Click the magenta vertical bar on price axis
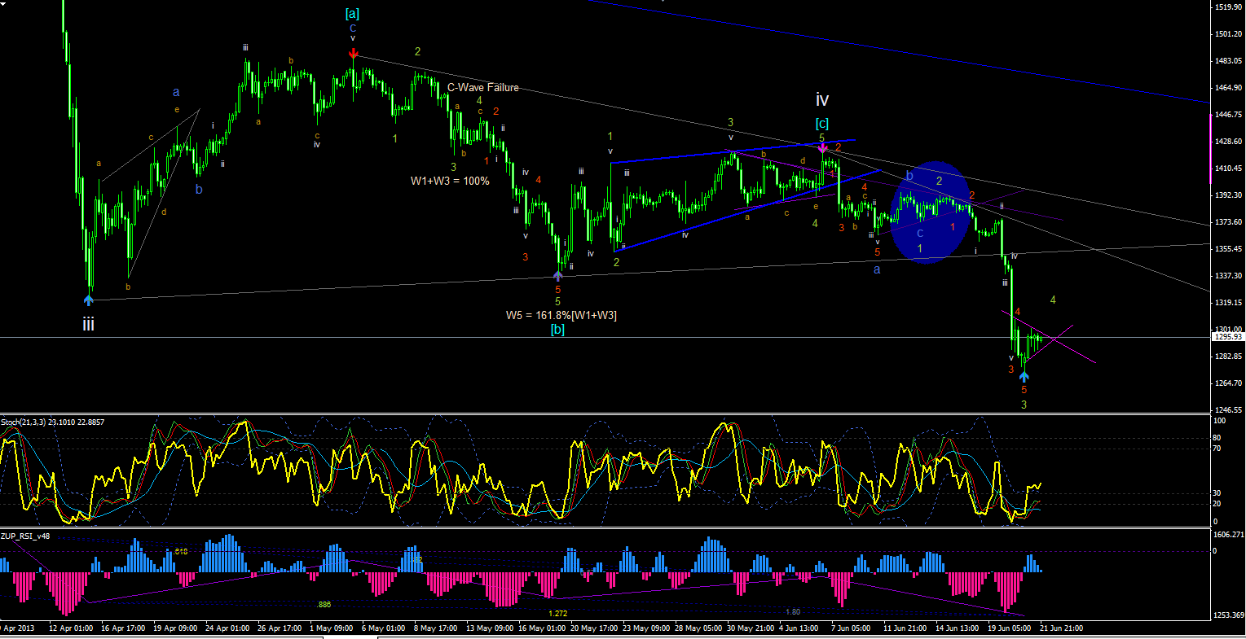This screenshot has width=1246, height=639. [x=1211, y=149]
